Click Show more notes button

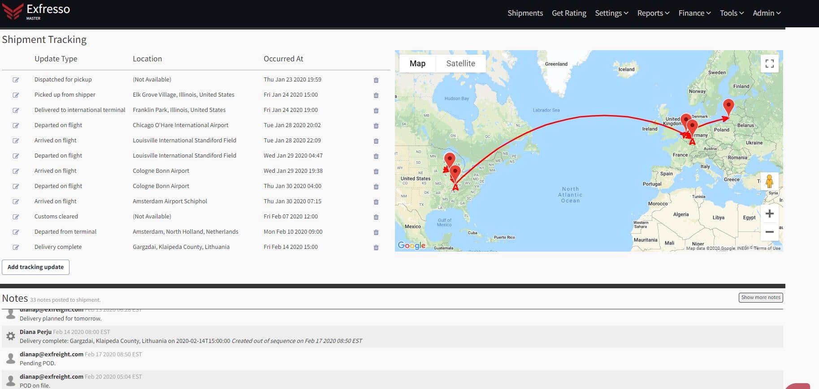[x=761, y=298]
